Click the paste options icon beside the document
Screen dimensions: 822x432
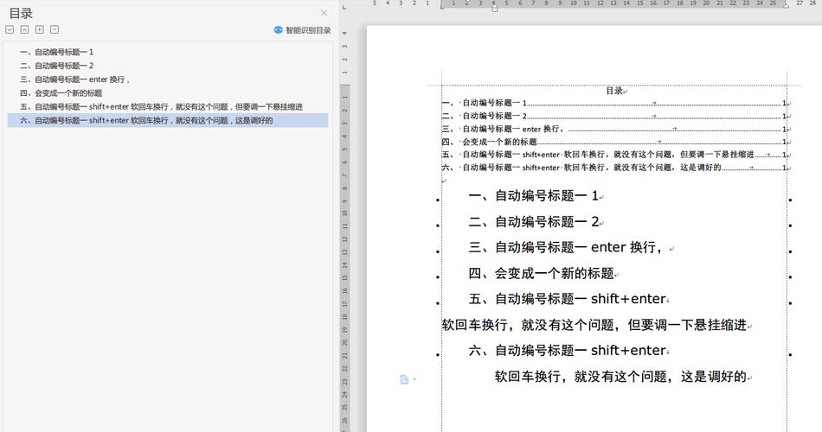[404, 379]
